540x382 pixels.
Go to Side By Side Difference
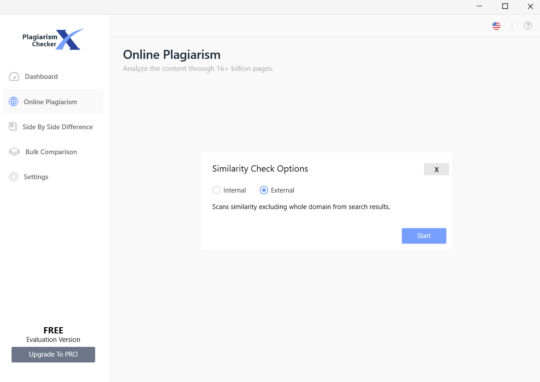coord(54,127)
